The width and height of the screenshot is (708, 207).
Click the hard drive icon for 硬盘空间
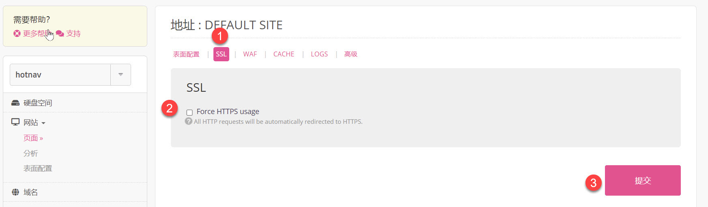(x=15, y=103)
